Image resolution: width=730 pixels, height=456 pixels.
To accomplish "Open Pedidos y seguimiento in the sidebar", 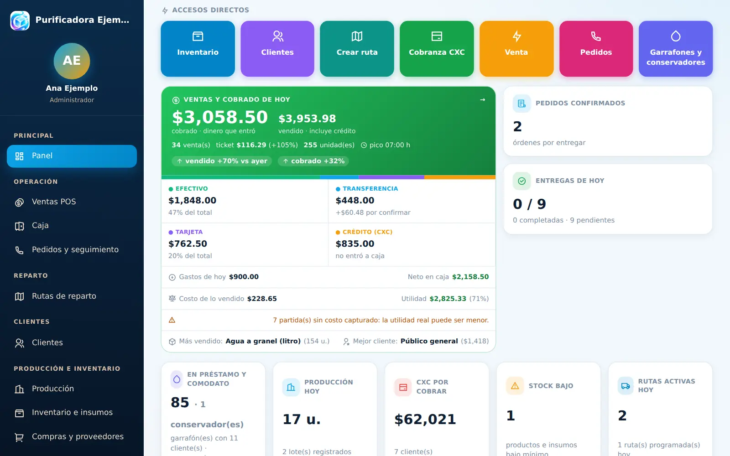I will click(72, 250).
